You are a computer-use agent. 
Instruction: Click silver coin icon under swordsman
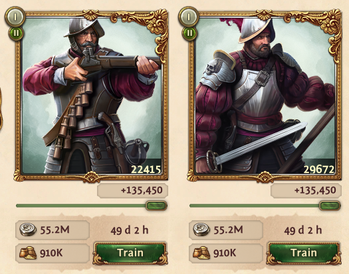201,230
